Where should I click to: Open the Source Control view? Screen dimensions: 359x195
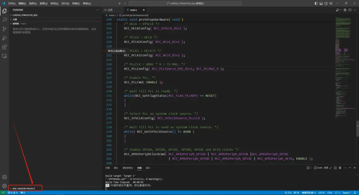click(x=5, y=29)
